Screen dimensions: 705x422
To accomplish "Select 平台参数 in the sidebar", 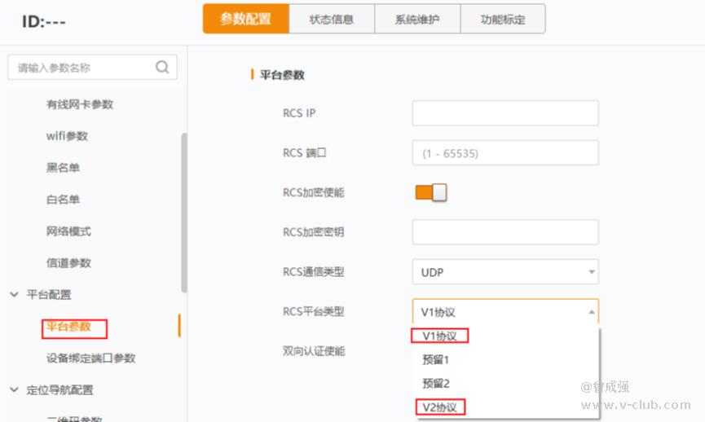I will coord(68,326).
